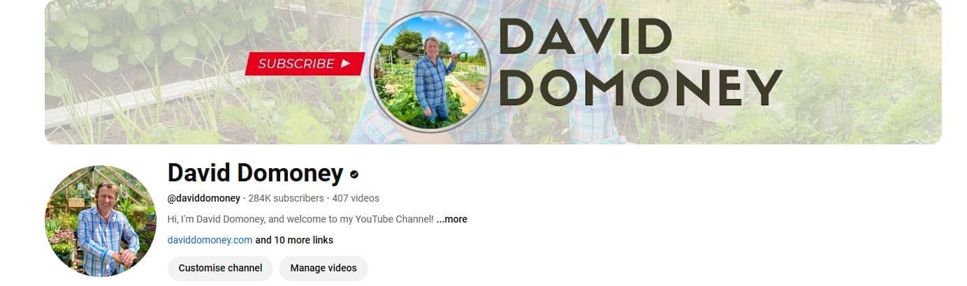Click the large DAVID text in the banner
This screenshot has height=286, width=967.
click(585, 37)
